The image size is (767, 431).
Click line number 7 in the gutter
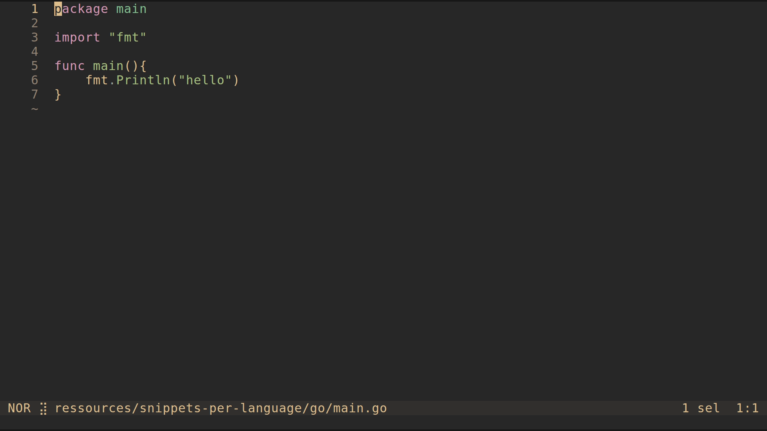(35, 95)
